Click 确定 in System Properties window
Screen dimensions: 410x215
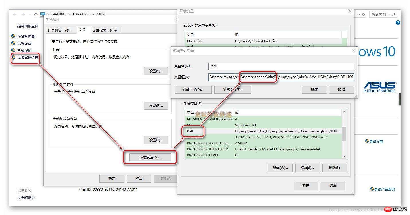112,179
